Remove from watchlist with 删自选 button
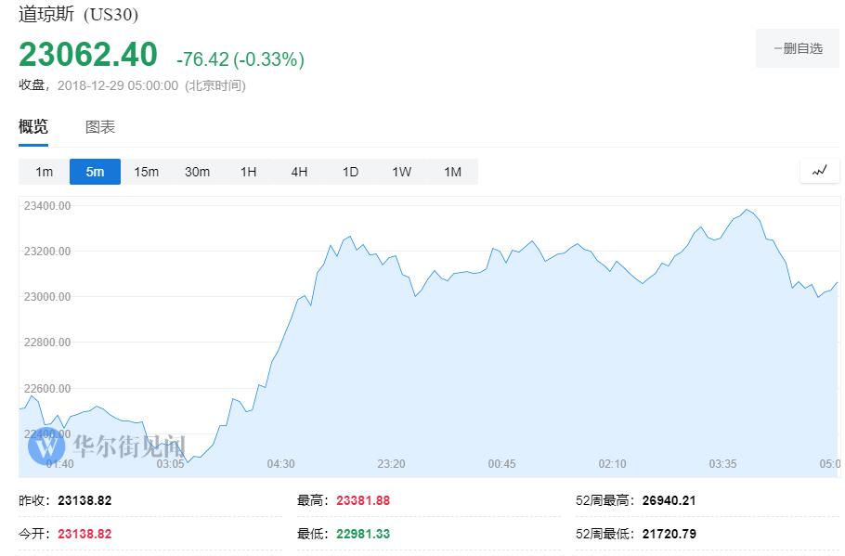The width and height of the screenshot is (845, 556). (x=797, y=48)
